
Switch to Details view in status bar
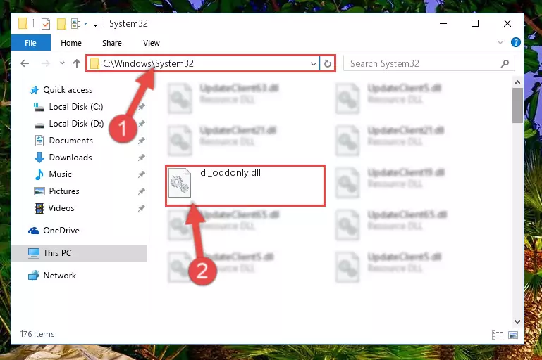[x=498, y=335]
